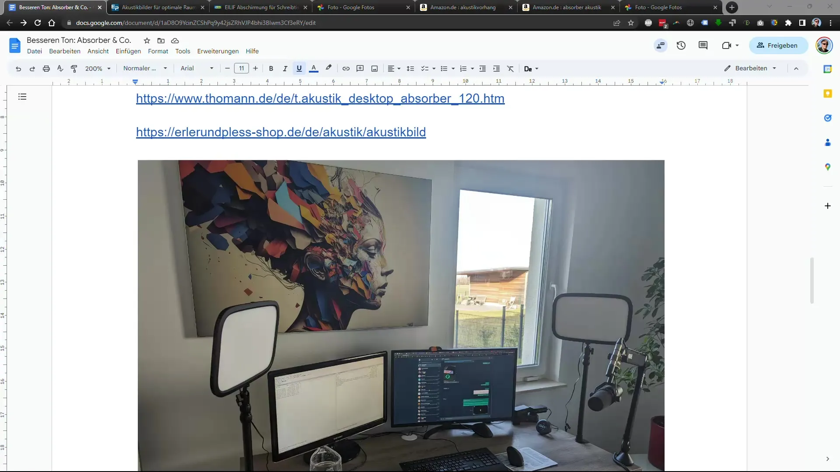Click the Underline formatting icon
The height and width of the screenshot is (472, 840).
coord(299,69)
